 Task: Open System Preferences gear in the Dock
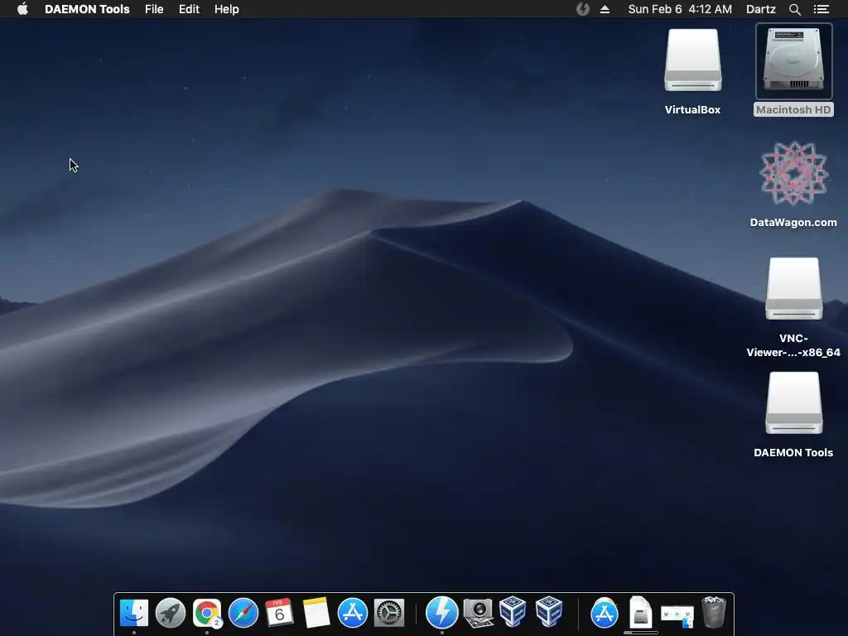point(389,613)
